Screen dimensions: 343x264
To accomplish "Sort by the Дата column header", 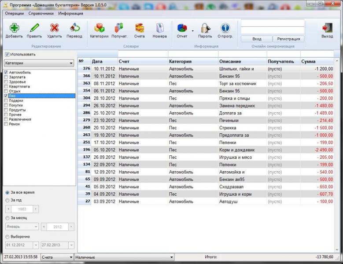I will (104, 62).
